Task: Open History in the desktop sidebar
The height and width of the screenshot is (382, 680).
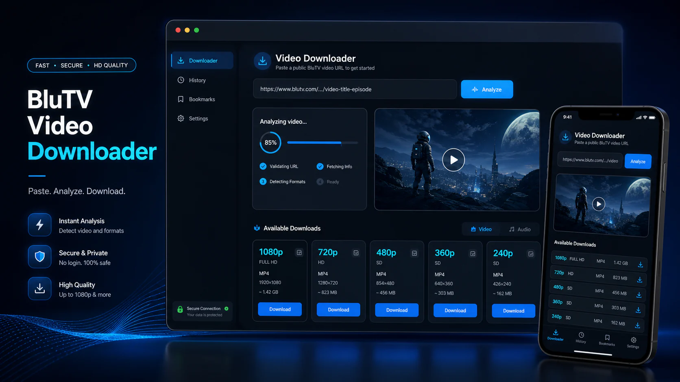Action: pos(197,80)
